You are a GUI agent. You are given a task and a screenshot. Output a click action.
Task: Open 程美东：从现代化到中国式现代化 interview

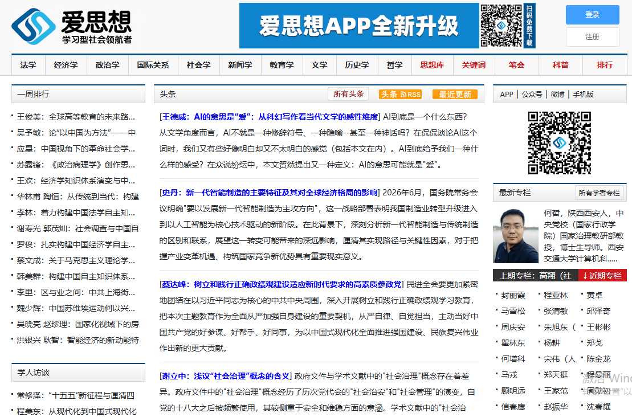[77, 411]
